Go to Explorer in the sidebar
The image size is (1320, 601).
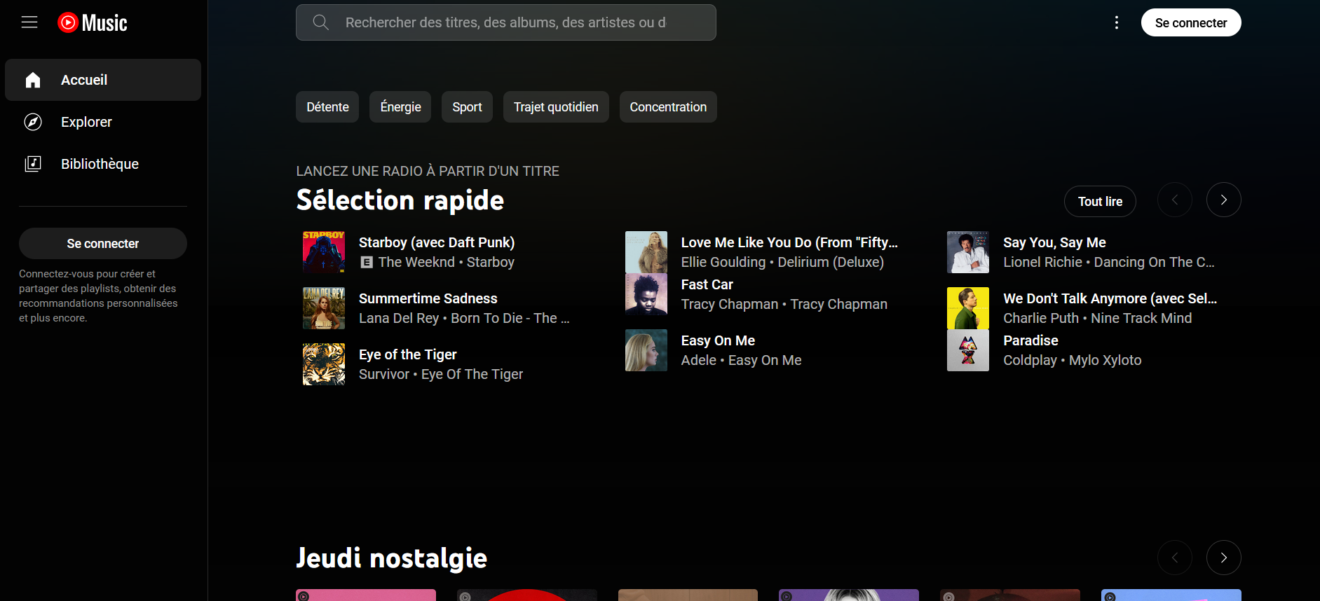pos(86,122)
